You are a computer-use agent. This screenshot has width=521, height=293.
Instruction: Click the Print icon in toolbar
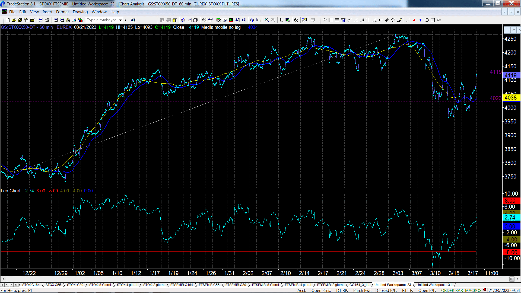(47, 20)
